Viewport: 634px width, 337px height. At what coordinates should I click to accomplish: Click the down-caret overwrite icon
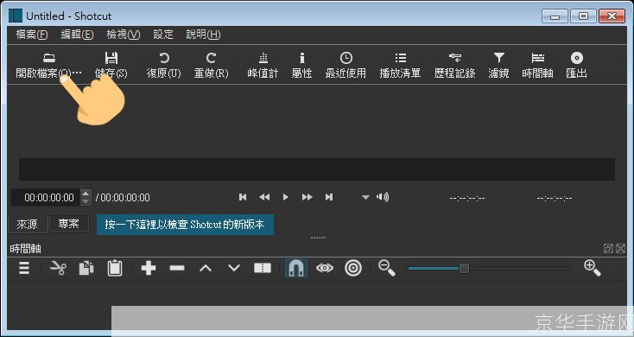(234, 268)
